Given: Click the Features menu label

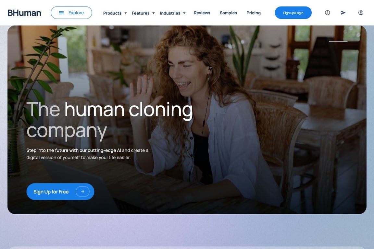Looking at the screenshot, I should (141, 13).
